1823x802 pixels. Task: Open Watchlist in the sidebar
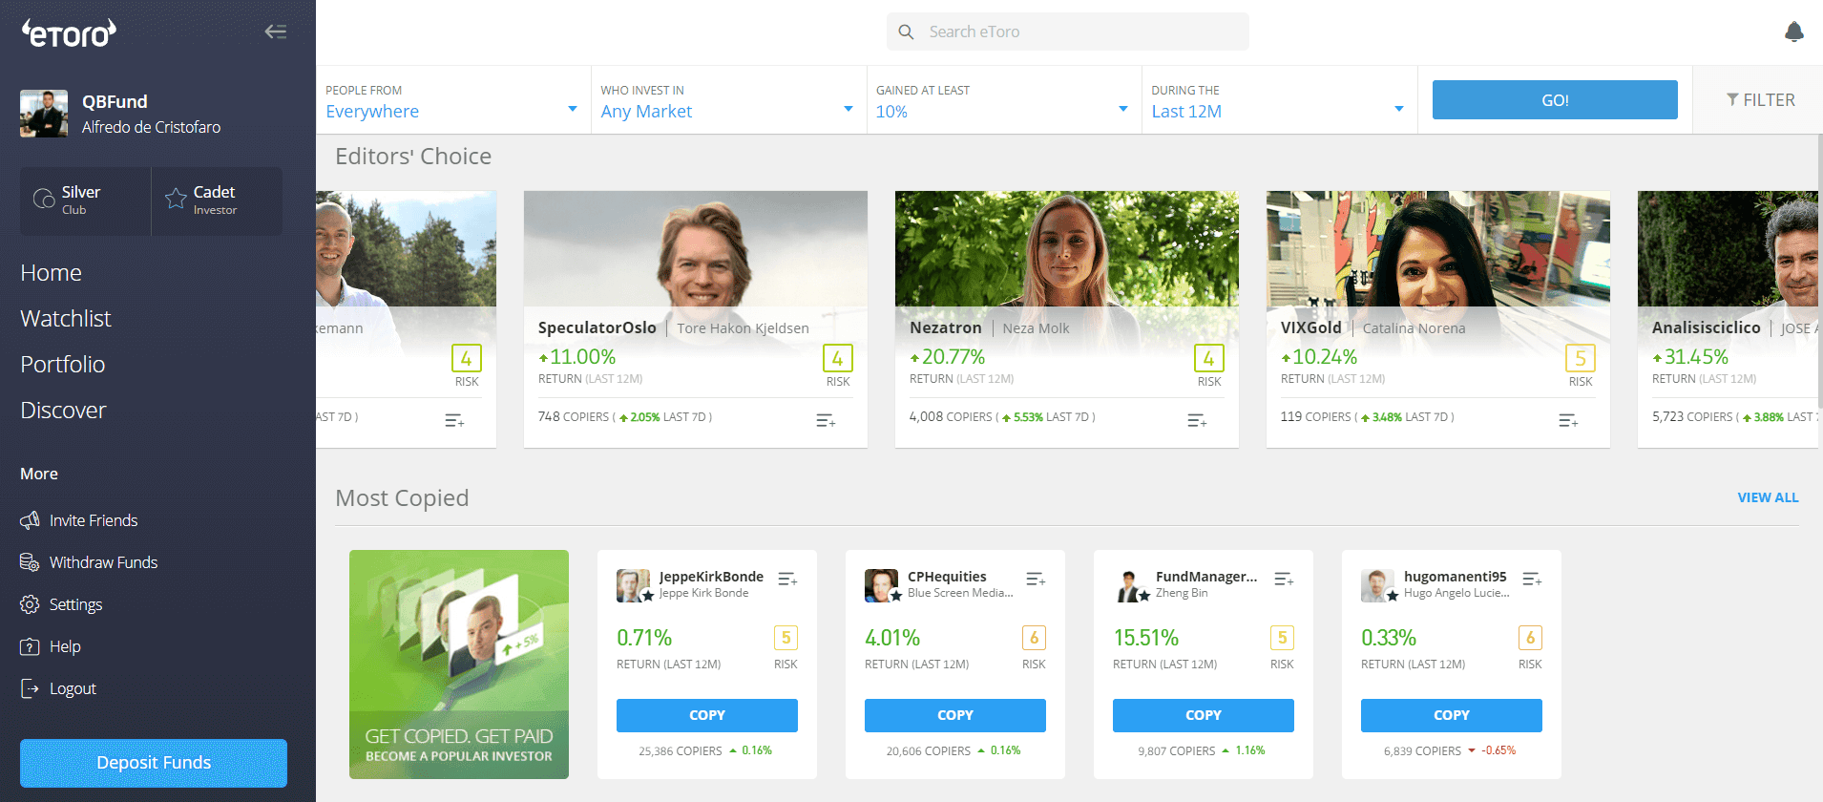(x=66, y=319)
